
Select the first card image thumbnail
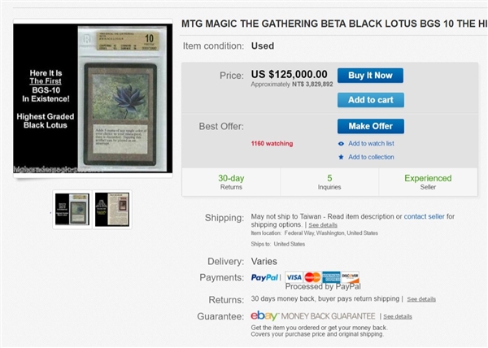[x=72, y=209]
